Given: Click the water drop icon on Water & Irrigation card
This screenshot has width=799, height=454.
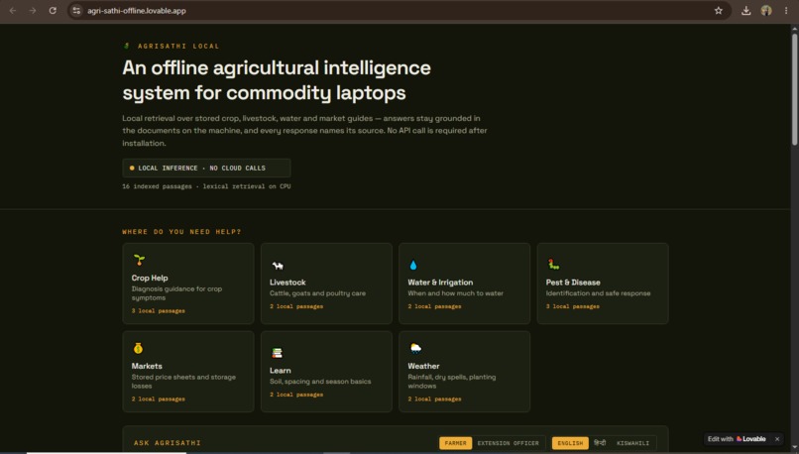Looking at the screenshot, I should pyautogui.click(x=413, y=265).
